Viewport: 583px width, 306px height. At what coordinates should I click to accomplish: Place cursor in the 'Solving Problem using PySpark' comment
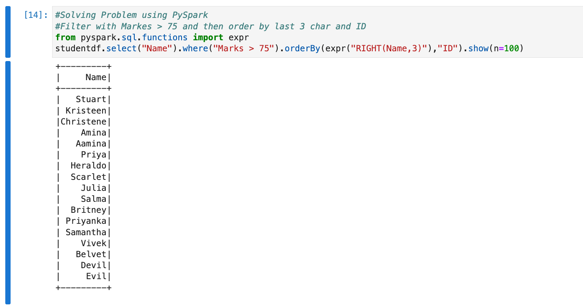click(131, 15)
